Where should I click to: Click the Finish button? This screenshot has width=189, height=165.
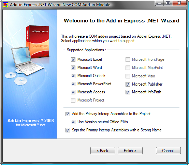(x=130, y=151)
